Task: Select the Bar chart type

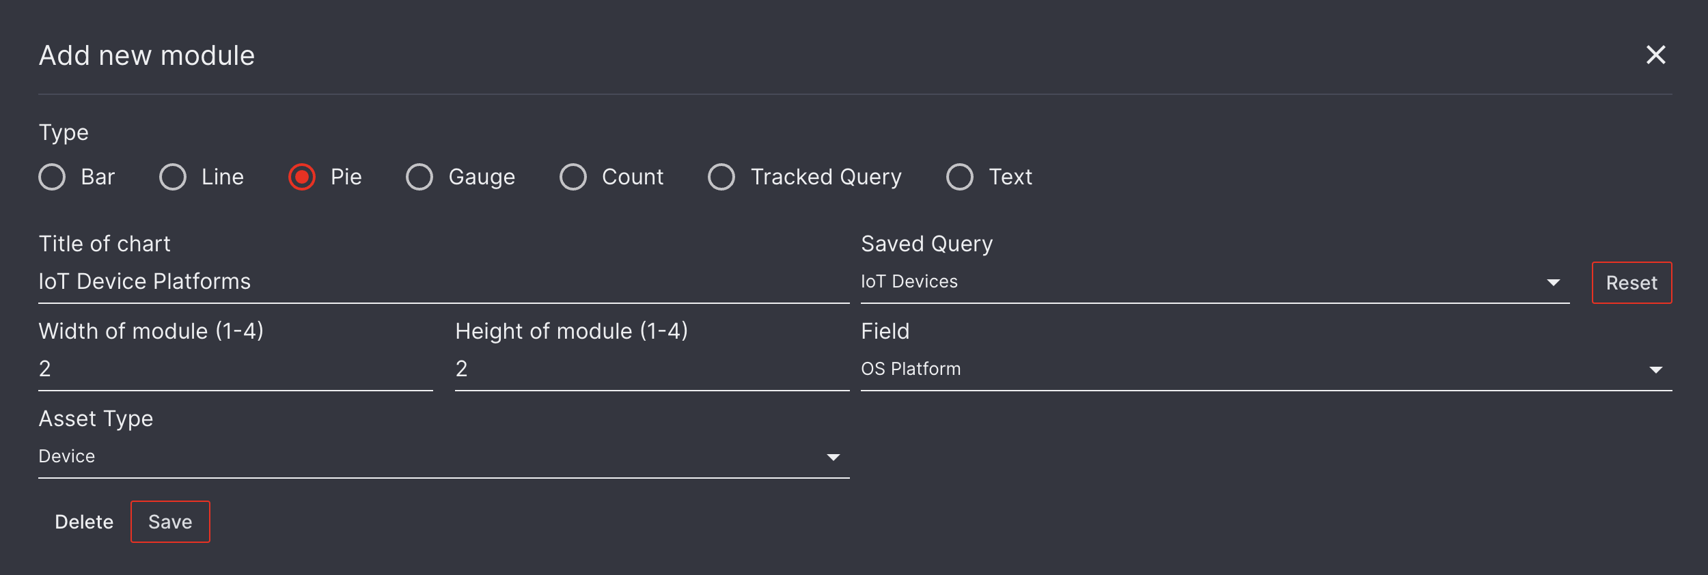Action: coord(52,177)
